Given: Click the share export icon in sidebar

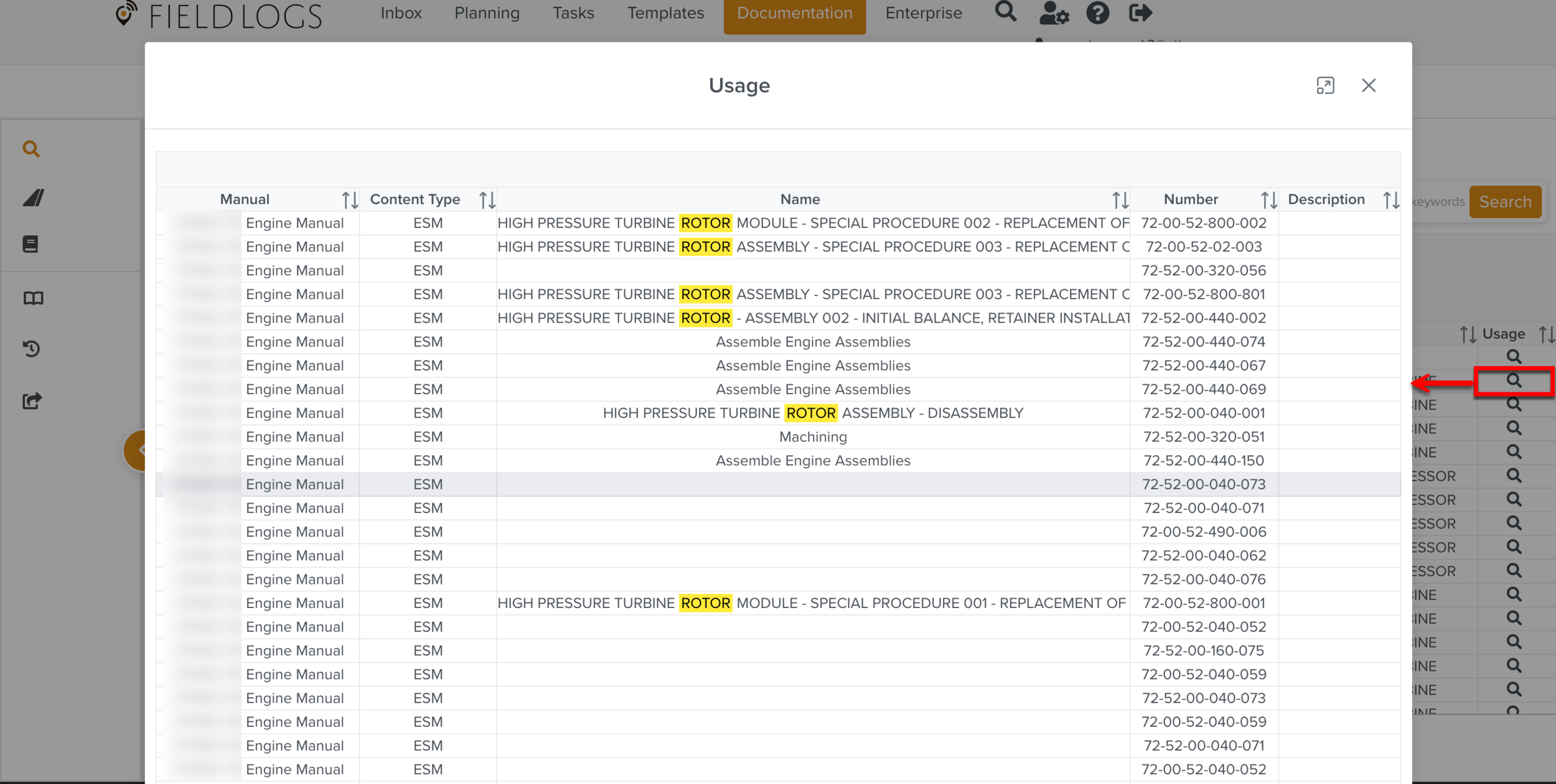Looking at the screenshot, I should pyautogui.click(x=32, y=401).
